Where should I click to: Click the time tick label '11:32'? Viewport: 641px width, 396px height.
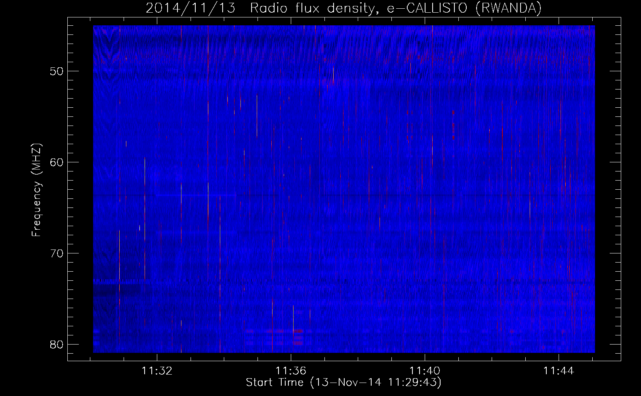[x=157, y=371]
